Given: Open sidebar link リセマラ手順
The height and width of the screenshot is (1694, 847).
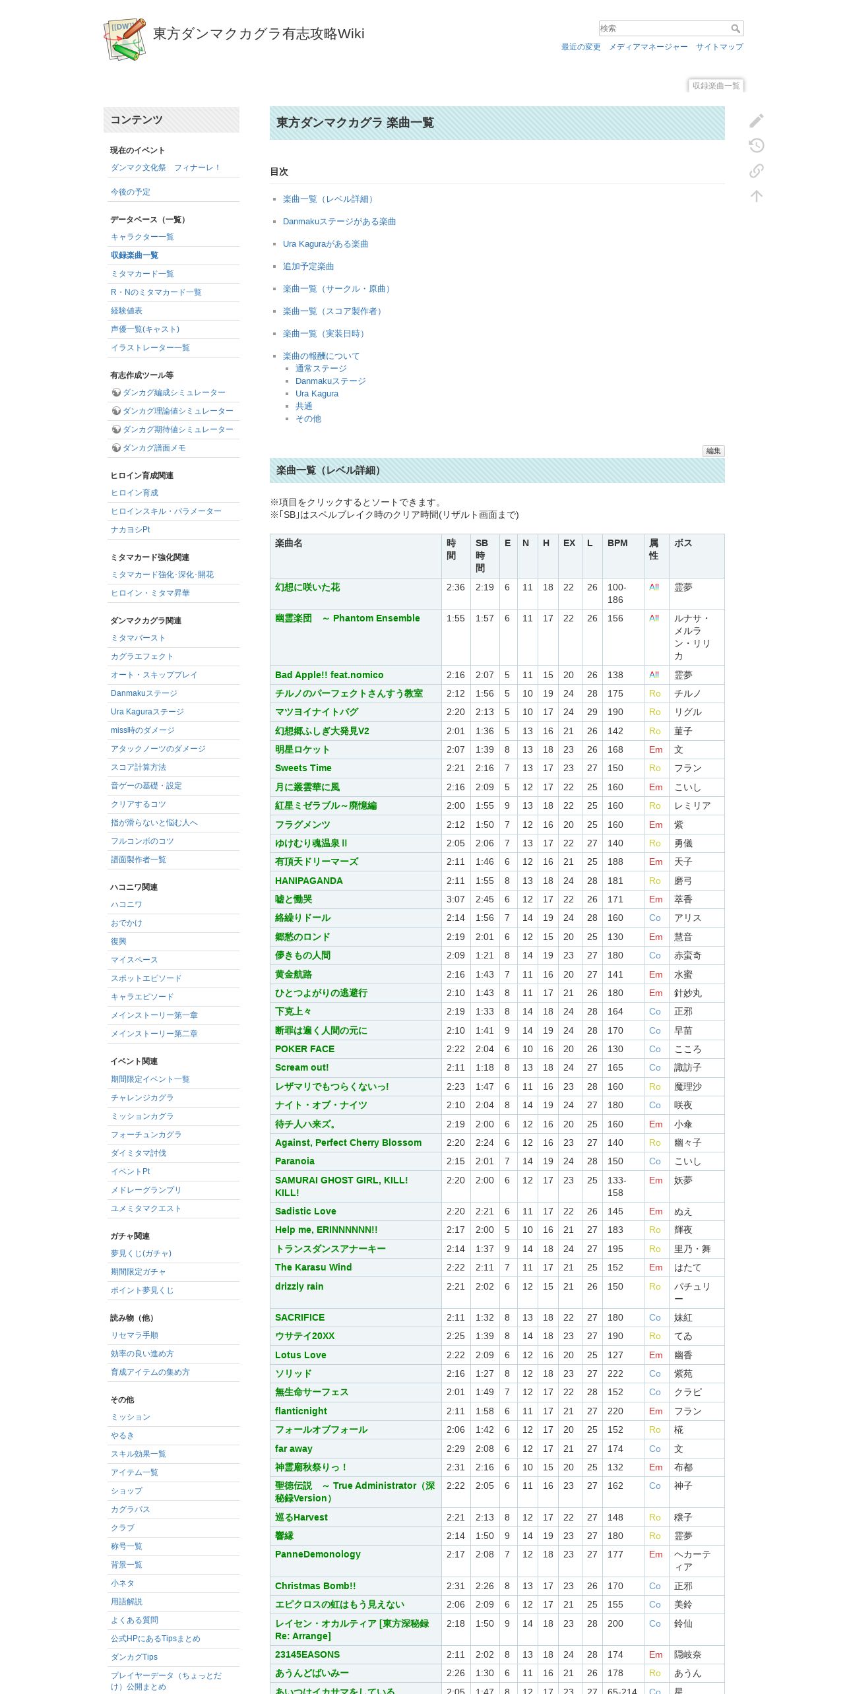Looking at the screenshot, I should pyautogui.click(x=135, y=1335).
